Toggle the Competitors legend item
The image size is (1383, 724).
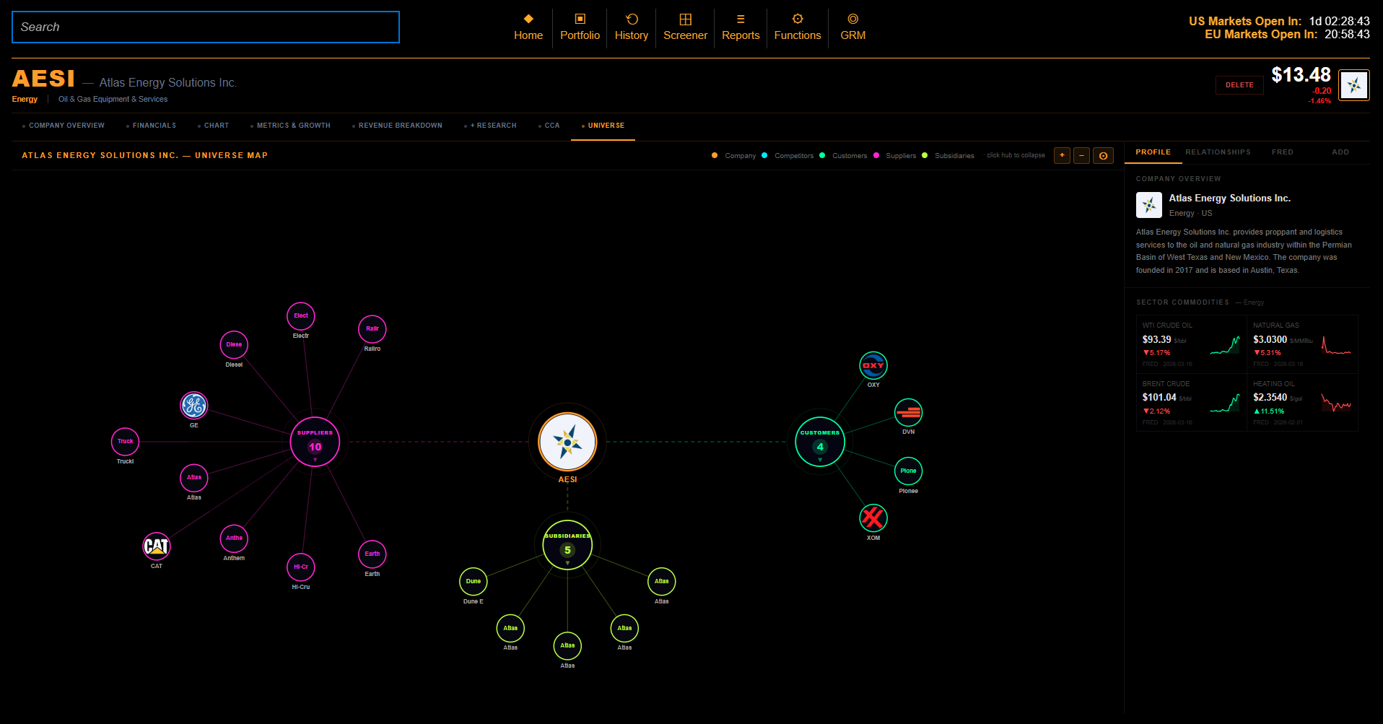tap(788, 155)
